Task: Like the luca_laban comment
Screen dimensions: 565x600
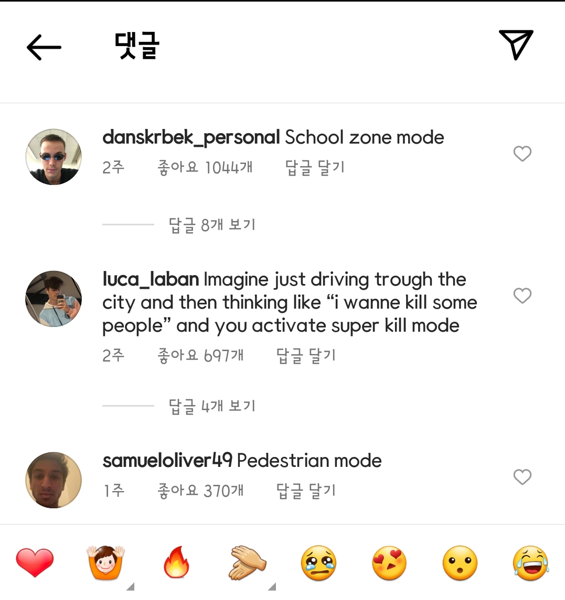Action: [x=522, y=296]
